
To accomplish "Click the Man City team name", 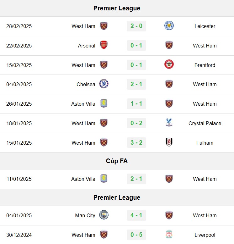I will [85, 215].
